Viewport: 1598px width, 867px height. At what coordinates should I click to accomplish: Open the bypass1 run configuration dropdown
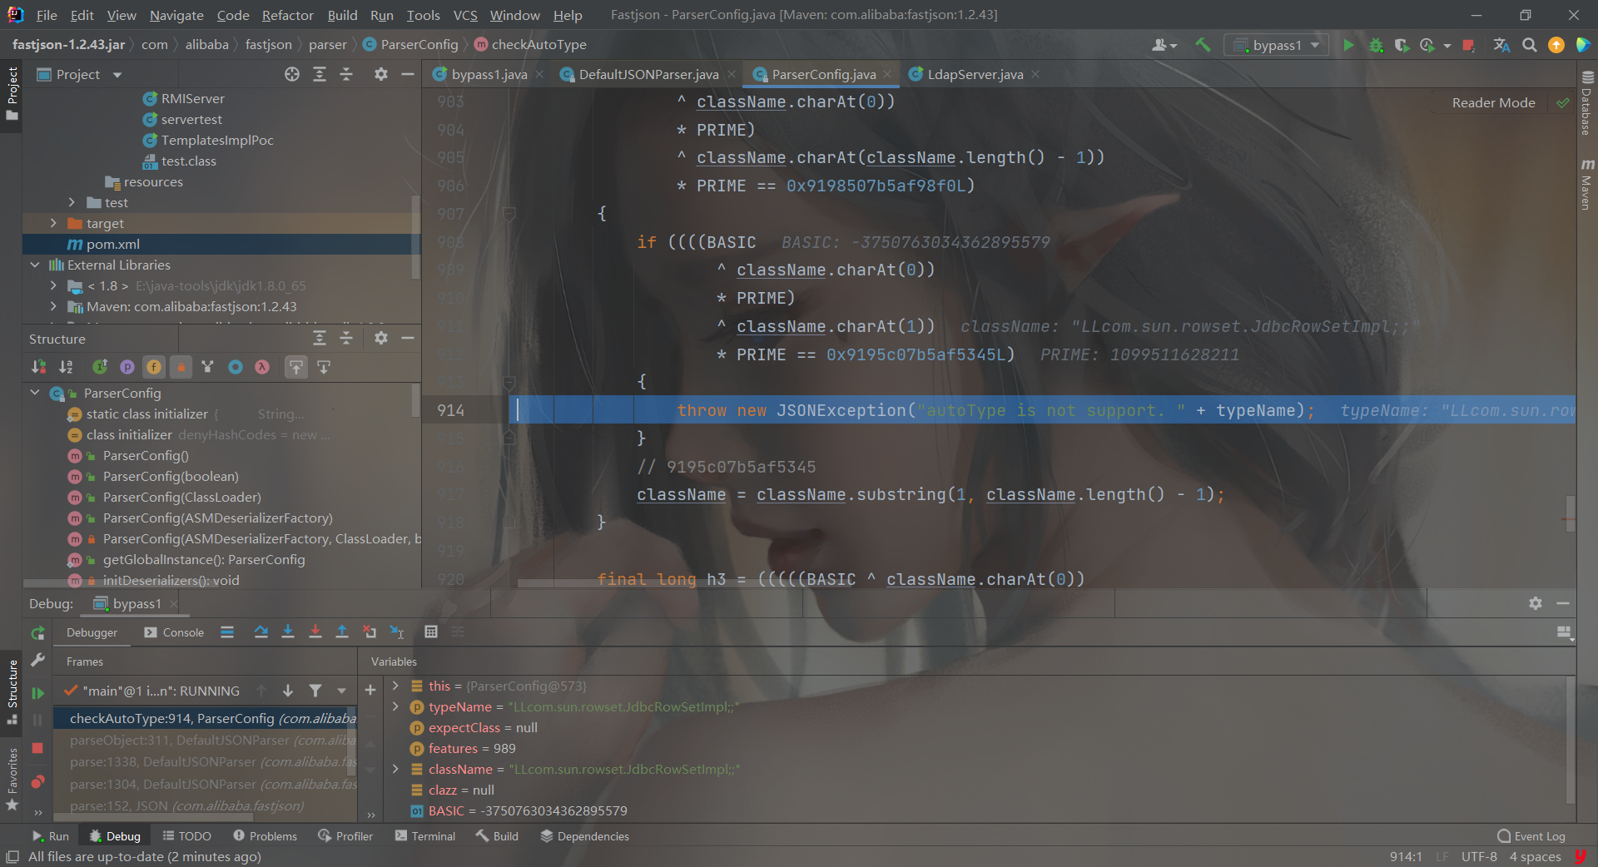(x=1276, y=45)
